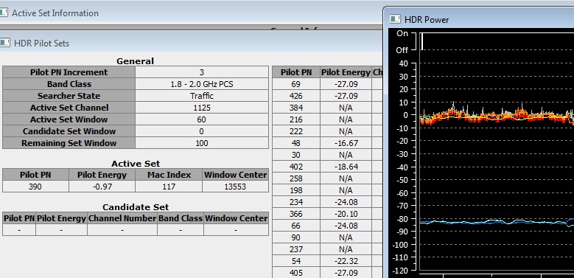574x278 pixels.
Task: Select pilot PN 216 row
Action: coord(327,119)
